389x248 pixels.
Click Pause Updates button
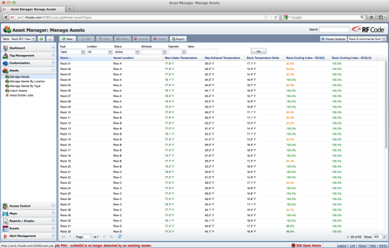[333, 39]
